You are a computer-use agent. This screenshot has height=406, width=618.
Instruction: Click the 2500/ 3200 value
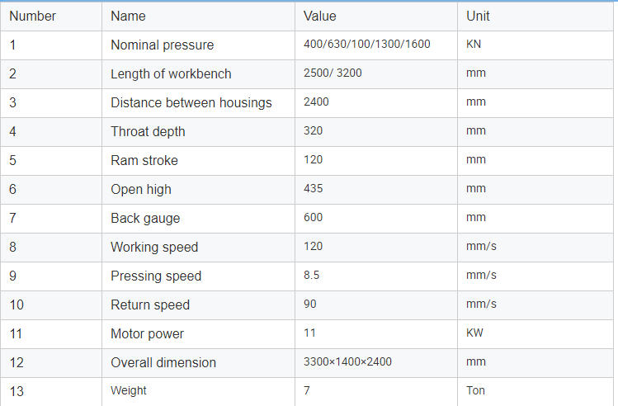[333, 73]
